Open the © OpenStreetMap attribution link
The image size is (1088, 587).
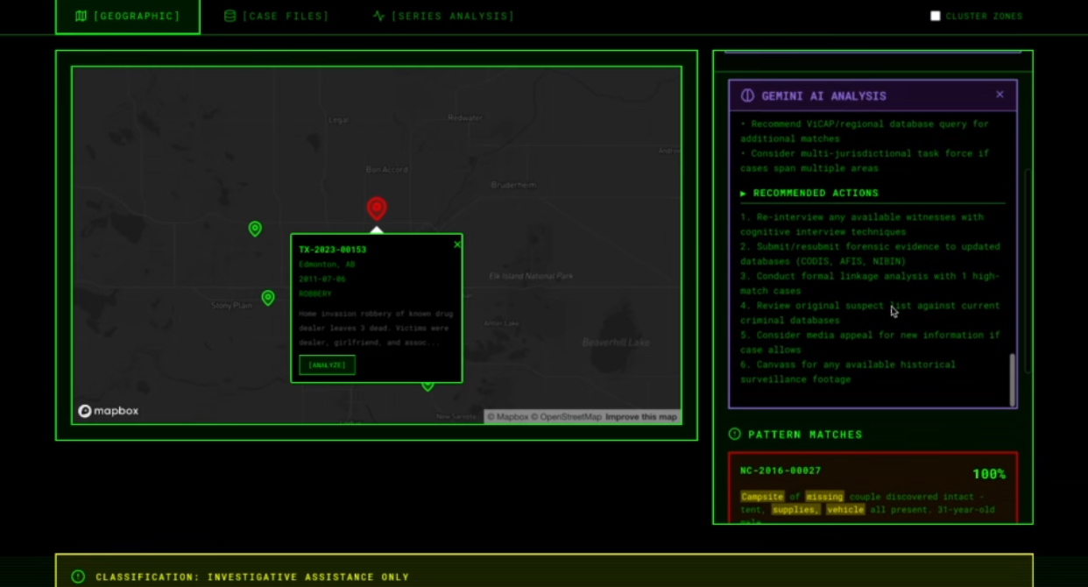[x=568, y=417]
